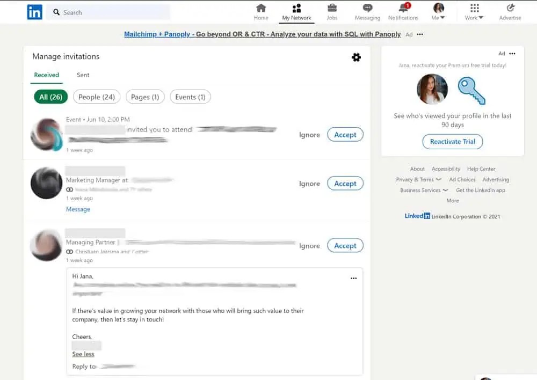This screenshot has height=380, width=537.
Task: Select the All (26) invitations filter
Action: [50, 97]
